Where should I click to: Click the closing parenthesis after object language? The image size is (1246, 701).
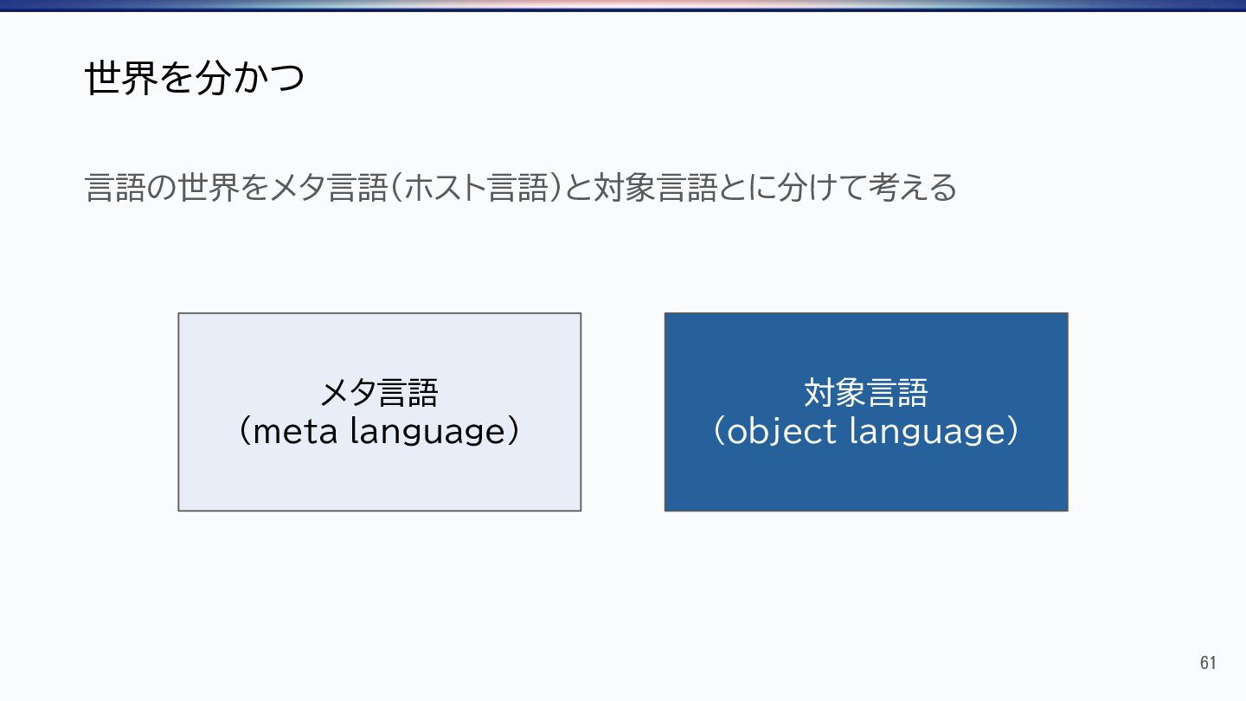click(1011, 432)
